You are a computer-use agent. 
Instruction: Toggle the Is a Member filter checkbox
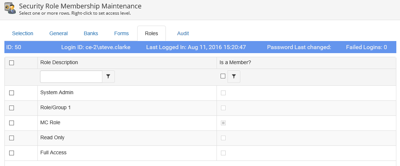(223, 76)
